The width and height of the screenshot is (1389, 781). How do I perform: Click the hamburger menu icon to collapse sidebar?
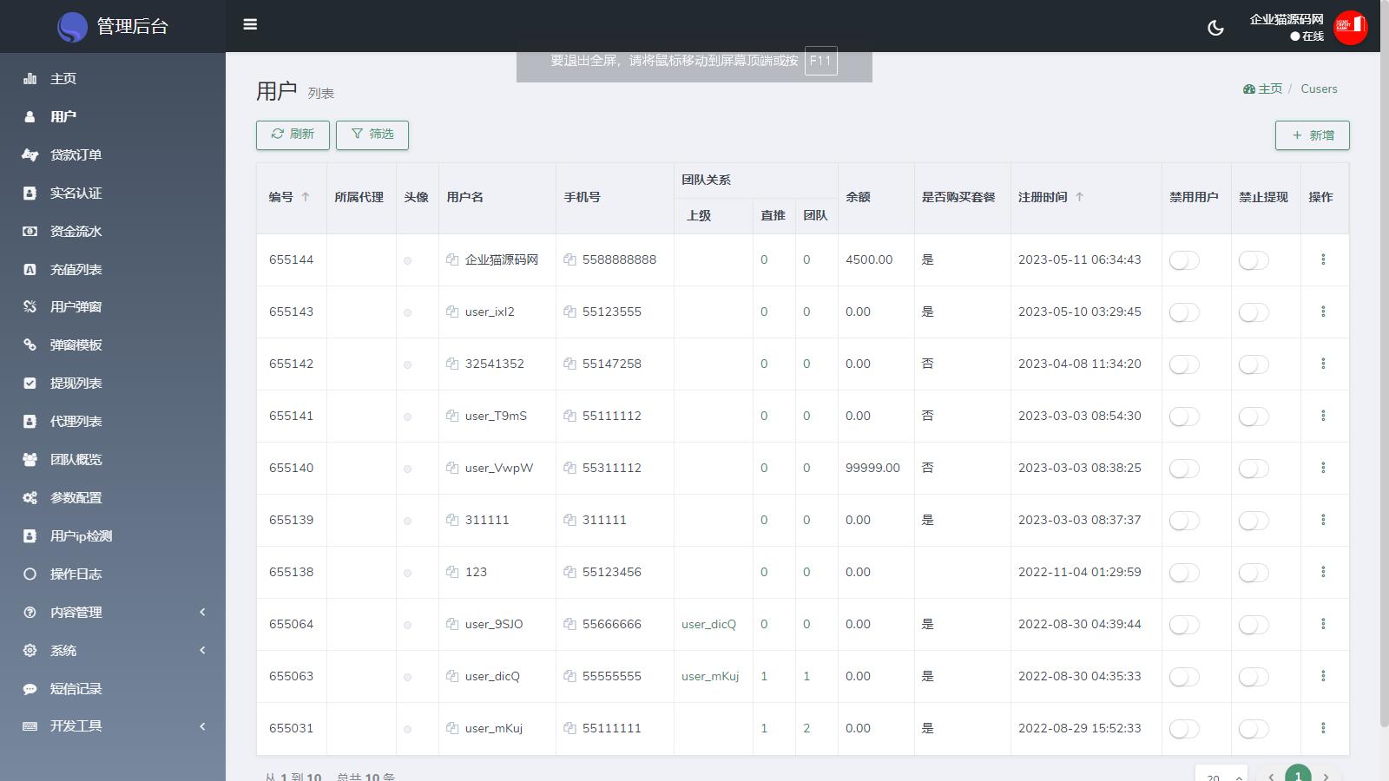(250, 24)
